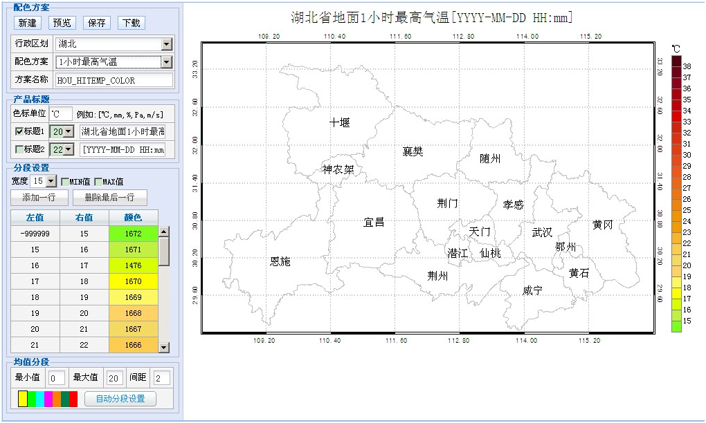The height and width of the screenshot is (423, 706).
Task: Choose the magenta swatch in 均值分段
Action: 48,399
